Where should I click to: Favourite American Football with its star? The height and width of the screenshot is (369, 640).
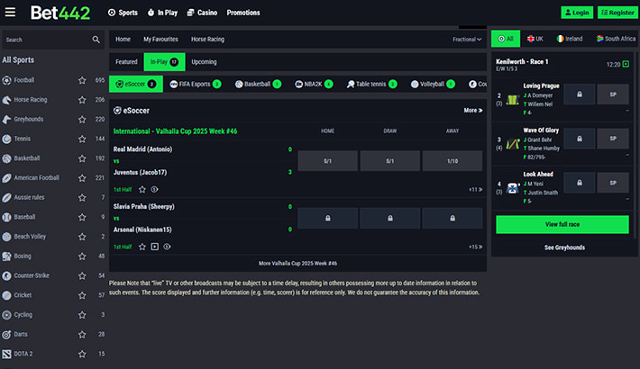82,178
